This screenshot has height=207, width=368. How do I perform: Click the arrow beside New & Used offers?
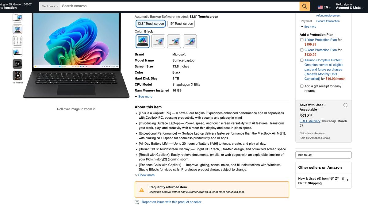[x=347, y=180]
